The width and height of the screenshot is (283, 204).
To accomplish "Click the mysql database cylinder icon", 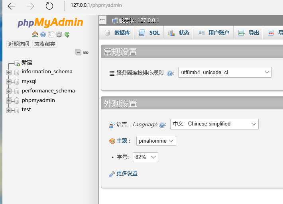I will (x=17, y=82).
